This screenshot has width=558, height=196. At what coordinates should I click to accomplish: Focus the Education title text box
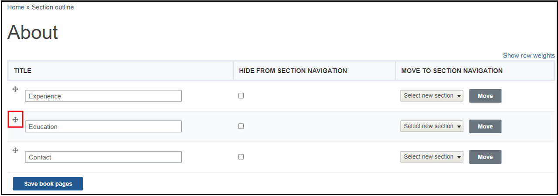point(103,127)
